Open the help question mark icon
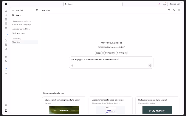186x116 pixels. click(x=169, y=10)
